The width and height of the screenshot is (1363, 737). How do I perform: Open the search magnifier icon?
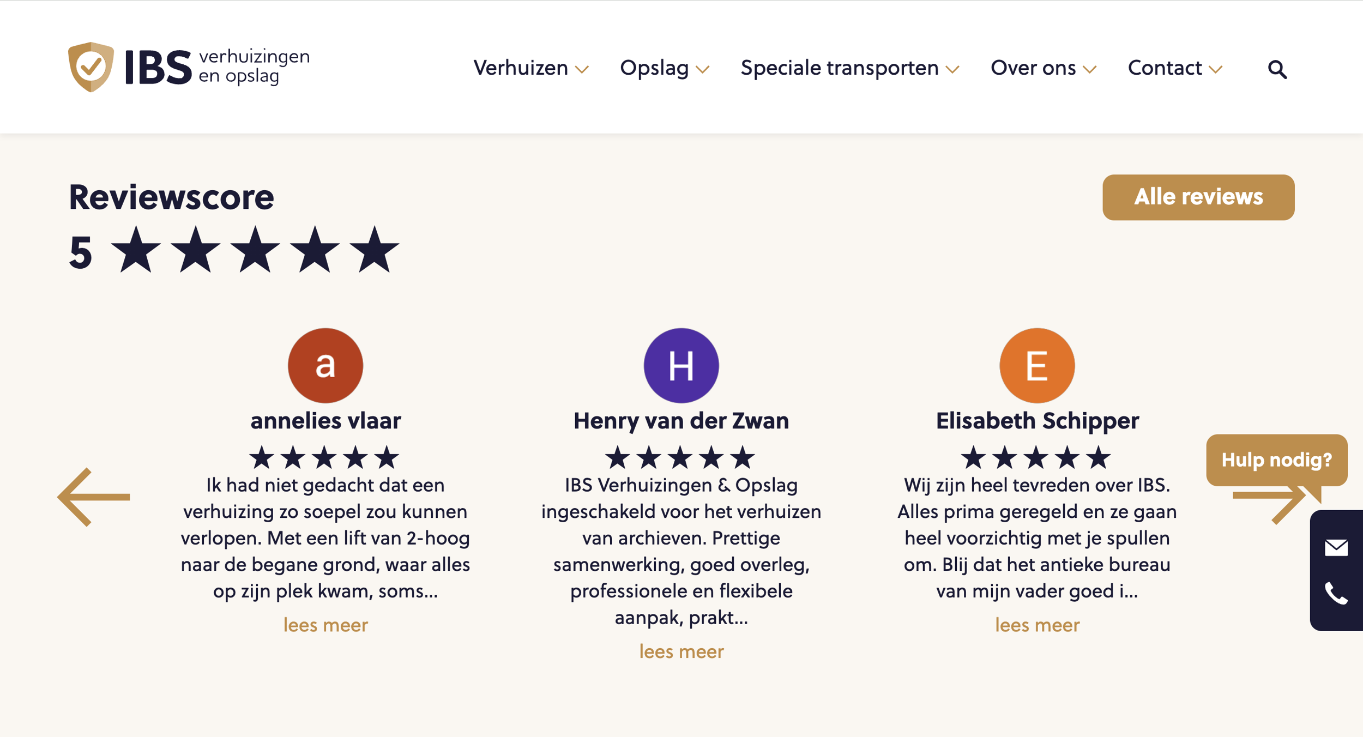click(1277, 70)
